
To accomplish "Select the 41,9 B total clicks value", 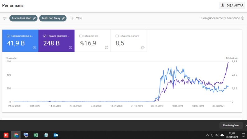I will pos(16,43).
